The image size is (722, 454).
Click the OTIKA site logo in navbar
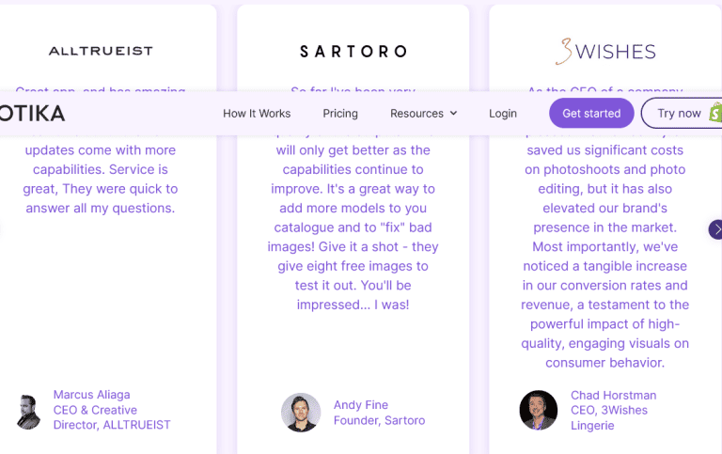click(x=33, y=114)
